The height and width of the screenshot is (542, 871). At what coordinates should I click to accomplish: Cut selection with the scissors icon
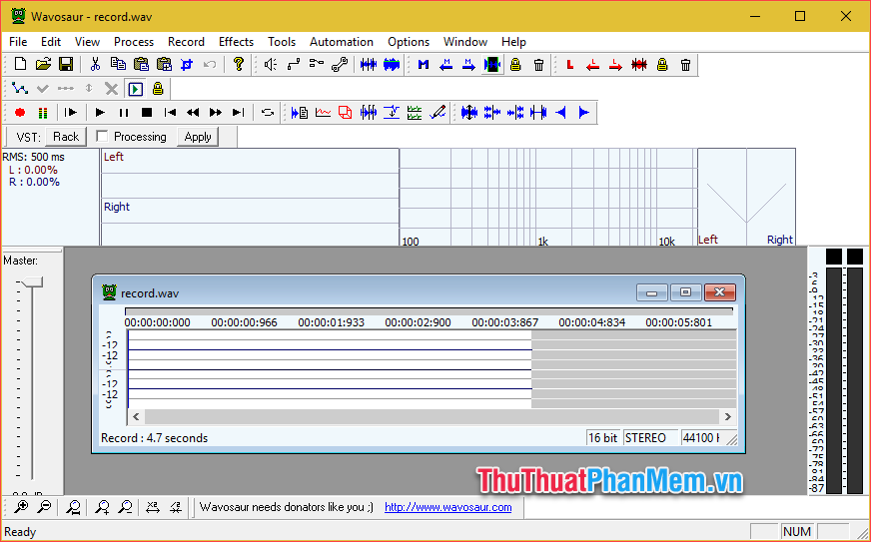[x=95, y=65]
